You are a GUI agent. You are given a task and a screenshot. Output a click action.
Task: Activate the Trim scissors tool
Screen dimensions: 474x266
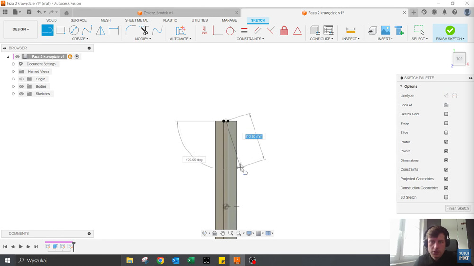[144, 30]
